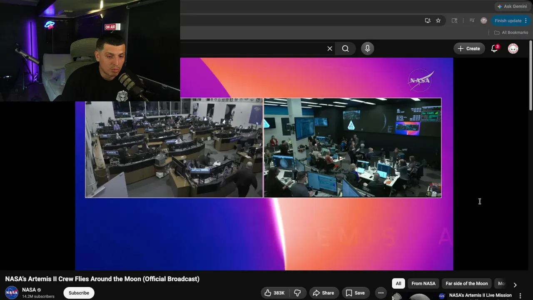The height and width of the screenshot is (300, 533).
Task: Click the page vertical scrollbar
Action: (x=531, y=75)
